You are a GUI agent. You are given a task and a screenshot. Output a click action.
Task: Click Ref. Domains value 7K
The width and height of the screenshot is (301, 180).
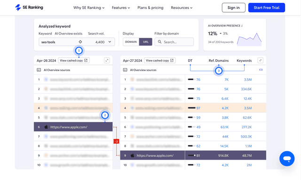(x=227, y=80)
